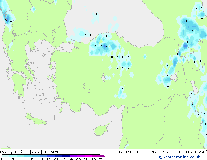Screen dimensions: 207x160
Task: Choose the 2–5 mm legend swatch
Action: [28, 156]
